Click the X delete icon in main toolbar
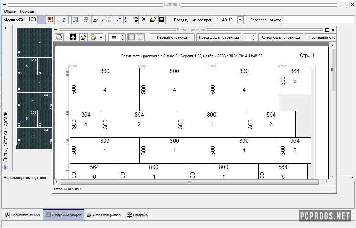This screenshot has width=356, height=228. tap(144, 20)
